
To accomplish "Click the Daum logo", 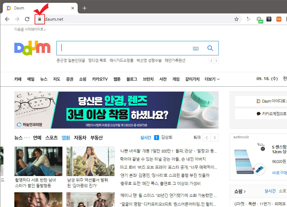I will (x=32, y=48).
